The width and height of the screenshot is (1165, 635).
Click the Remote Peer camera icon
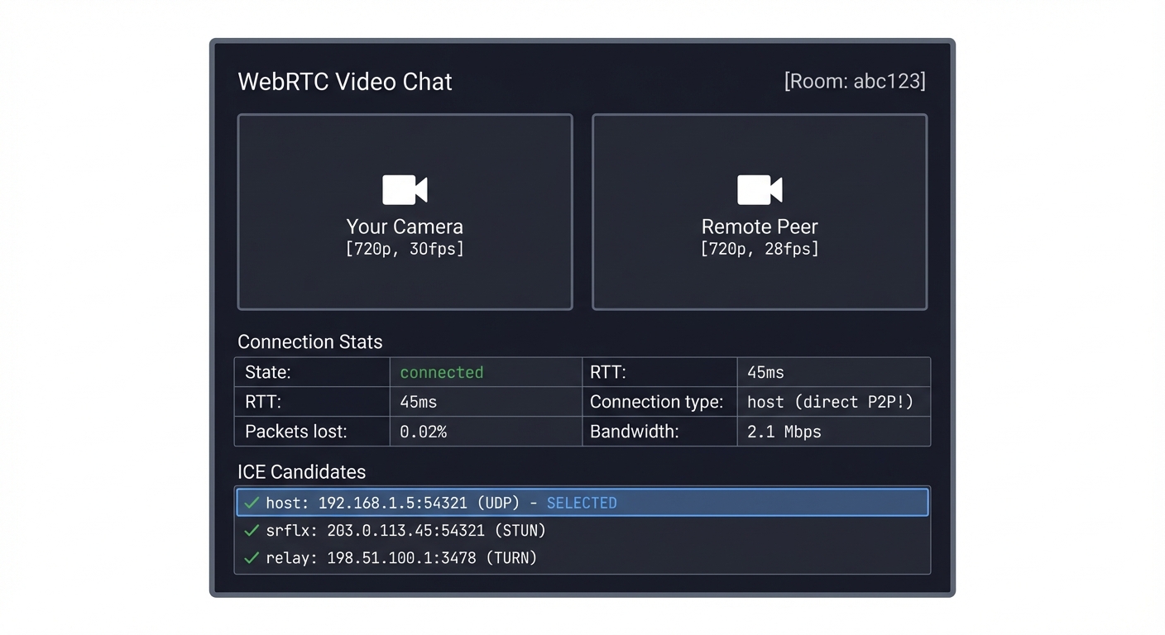[759, 189]
